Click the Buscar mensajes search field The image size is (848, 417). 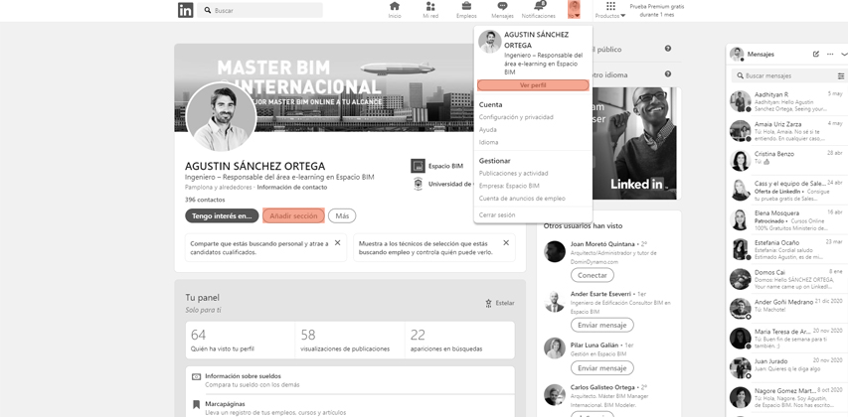782,75
